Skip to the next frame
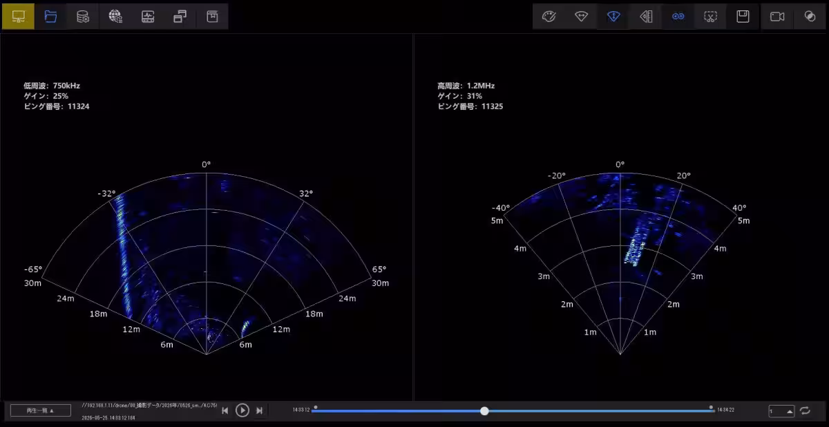This screenshot has height=427, width=829. 260,410
